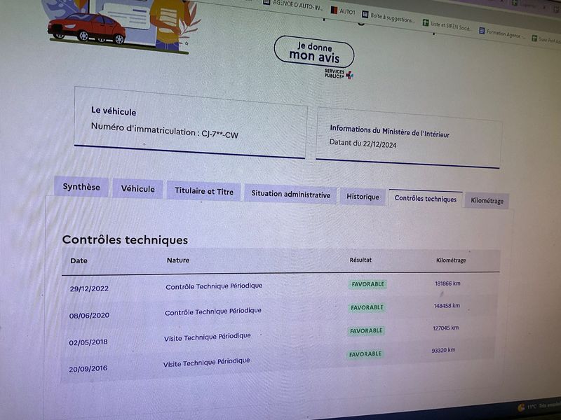Click the registration number CJ-7**-CW
561x420 pixels.
(219, 134)
